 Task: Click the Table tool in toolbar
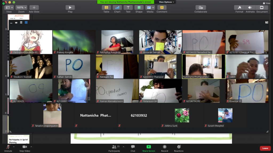(106, 8)
